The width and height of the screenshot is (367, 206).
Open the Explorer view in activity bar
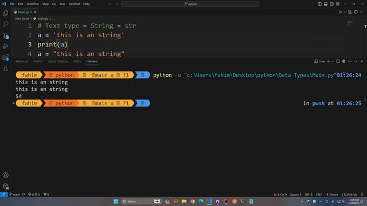[x=5, y=13]
